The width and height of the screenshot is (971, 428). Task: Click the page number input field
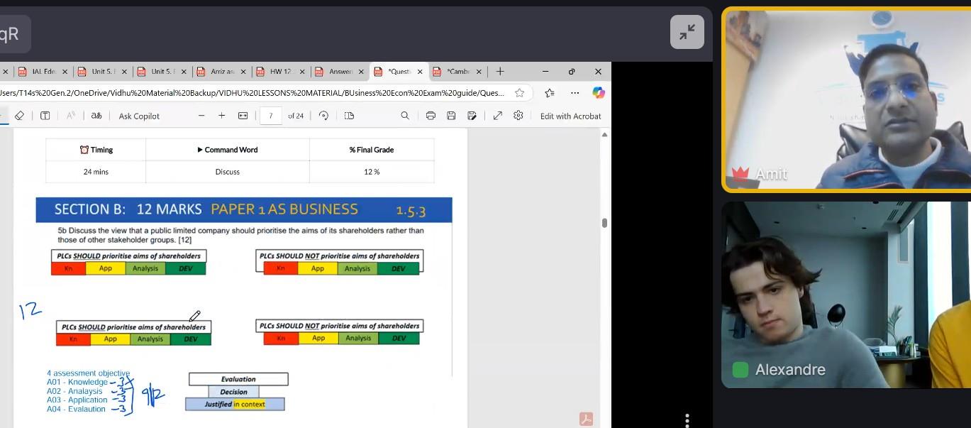click(x=271, y=116)
